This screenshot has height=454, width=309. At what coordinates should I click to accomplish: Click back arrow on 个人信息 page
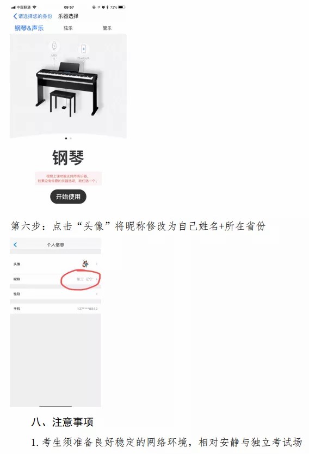(x=15, y=244)
